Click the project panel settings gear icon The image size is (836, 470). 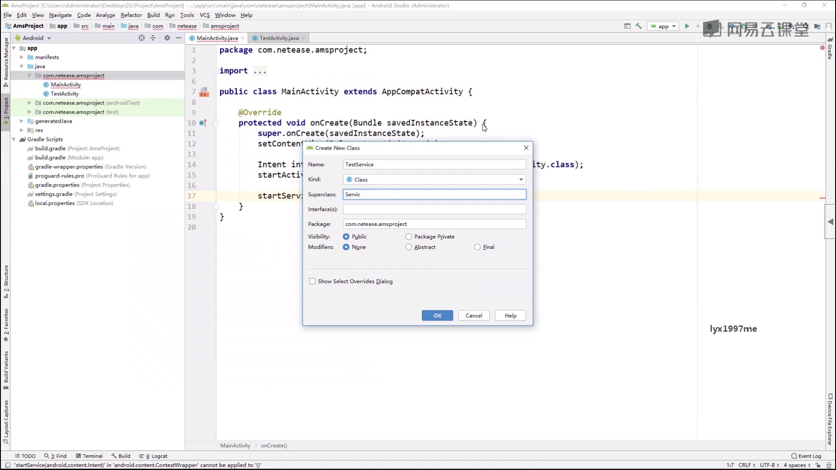click(167, 38)
